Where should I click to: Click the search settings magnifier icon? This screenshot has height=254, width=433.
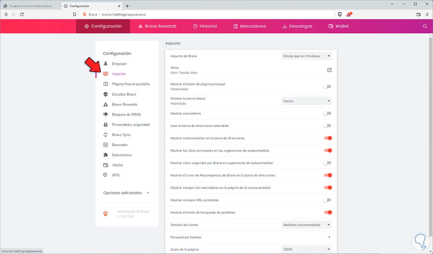tap(425, 26)
